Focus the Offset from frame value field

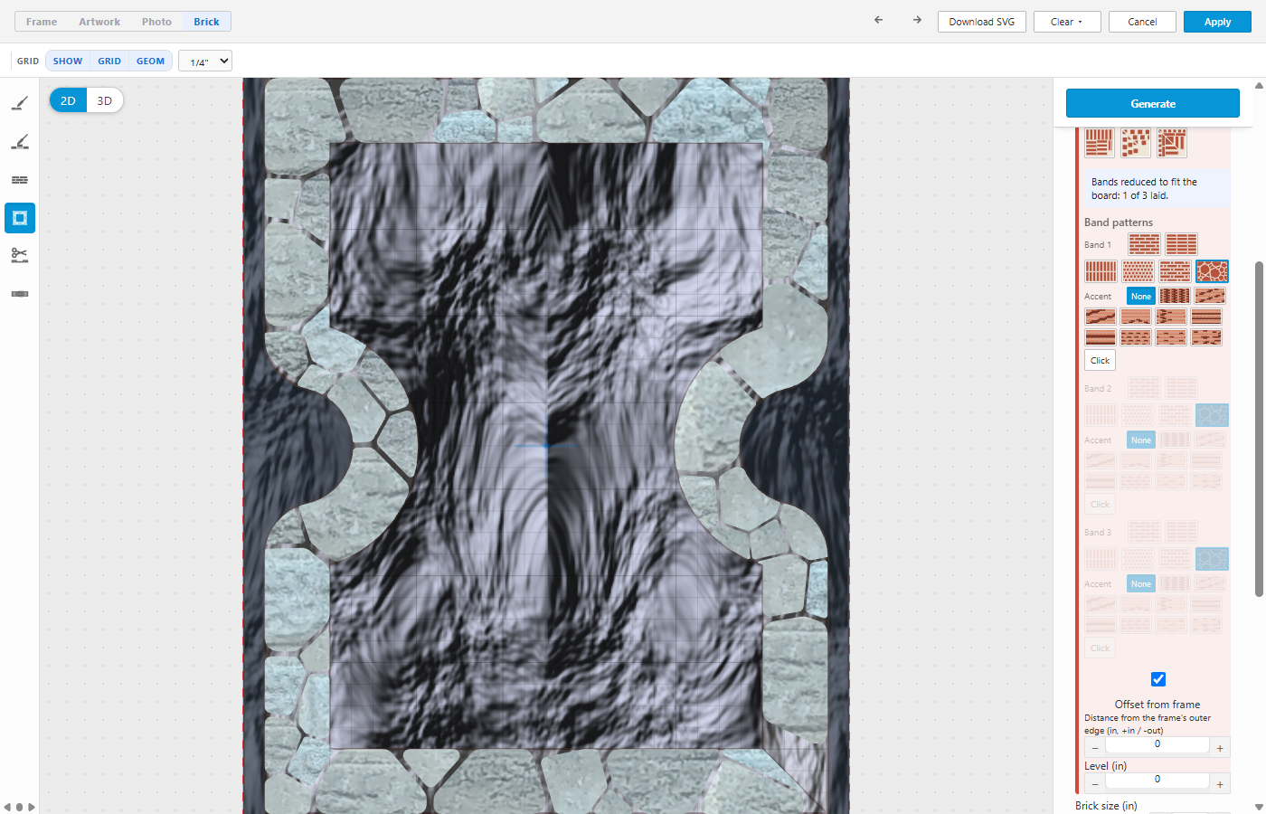[1157, 745]
